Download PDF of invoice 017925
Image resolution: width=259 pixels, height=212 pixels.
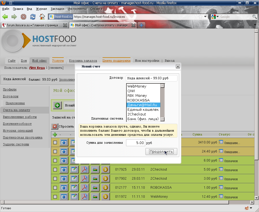click(85, 169)
